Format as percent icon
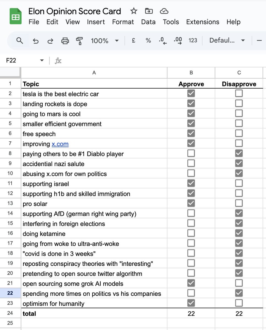 click(148, 41)
